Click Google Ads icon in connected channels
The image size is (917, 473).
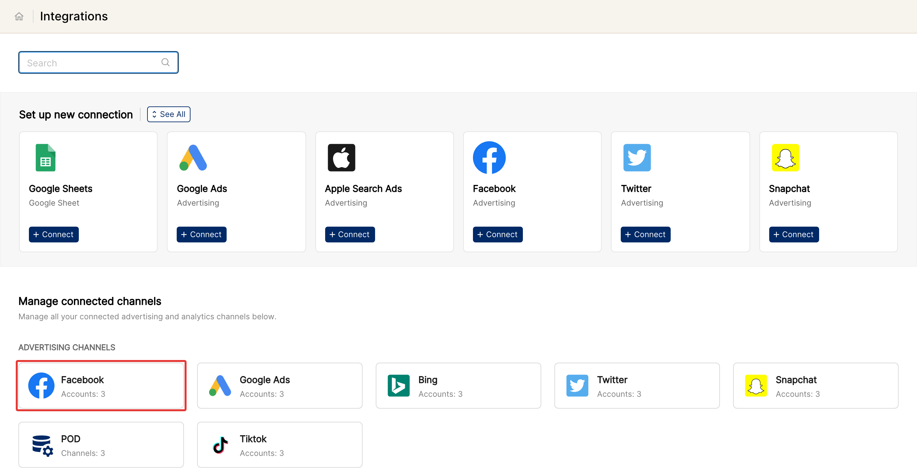220,386
